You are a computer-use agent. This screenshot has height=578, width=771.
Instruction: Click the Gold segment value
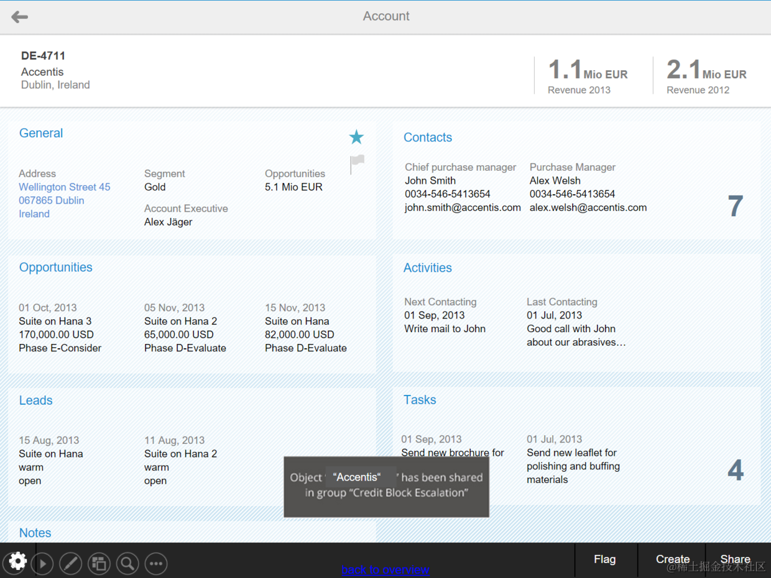[155, 187]
